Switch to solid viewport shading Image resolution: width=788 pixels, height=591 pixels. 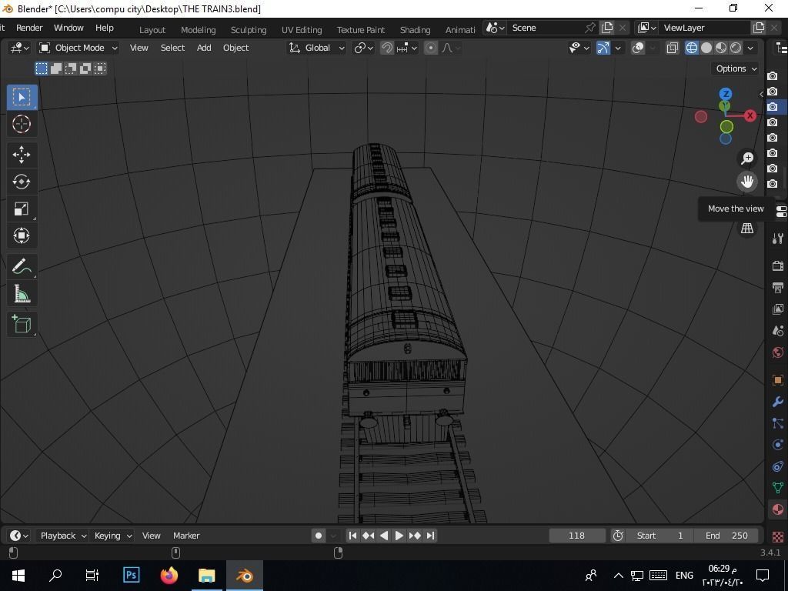(x=706, y=48)
